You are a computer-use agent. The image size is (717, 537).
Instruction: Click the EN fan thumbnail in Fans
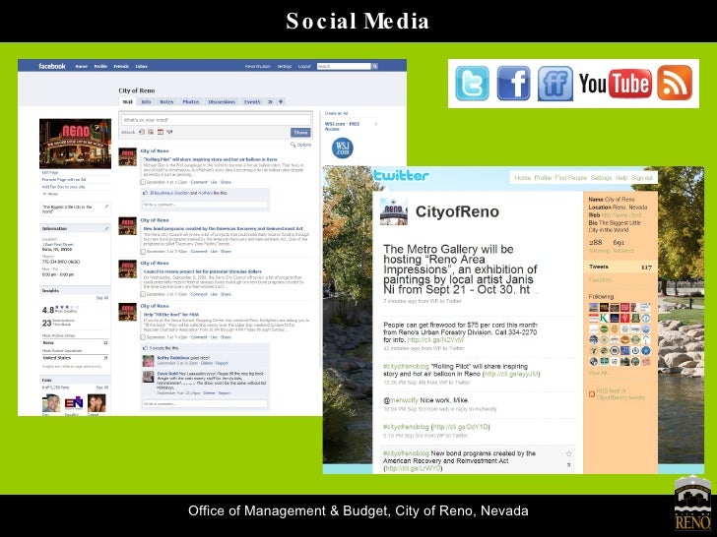point(74,403)
